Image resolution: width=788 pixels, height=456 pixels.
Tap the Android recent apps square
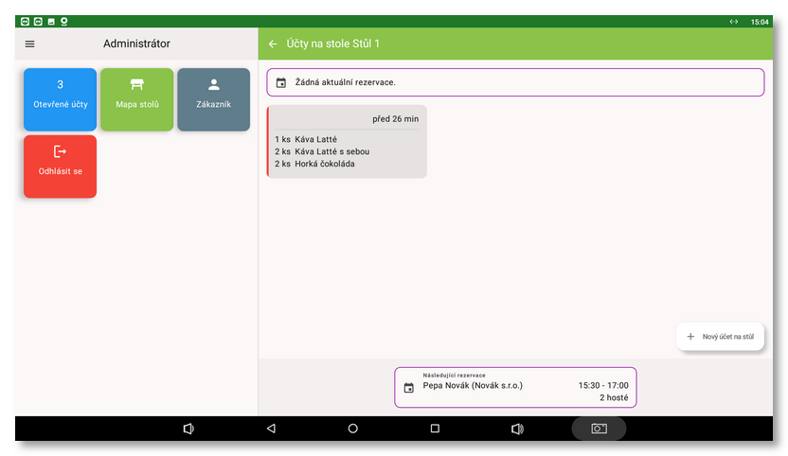[436, 429]
